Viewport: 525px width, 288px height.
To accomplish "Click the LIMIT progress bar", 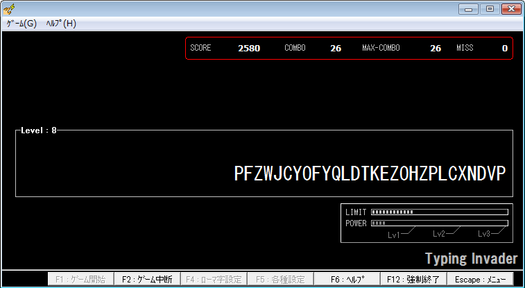I will 440,212.
